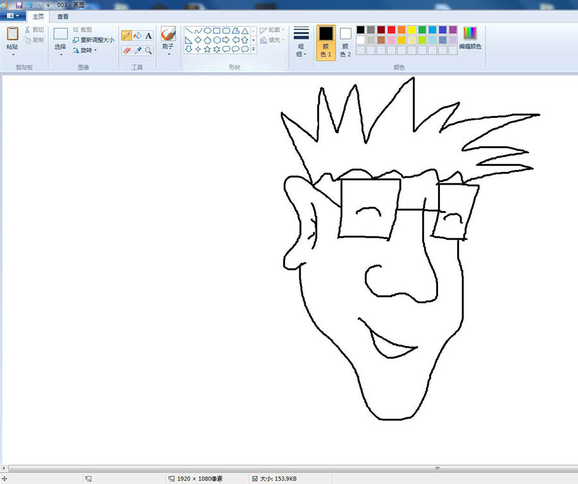Open the Paint file menu button

(13, 16)
